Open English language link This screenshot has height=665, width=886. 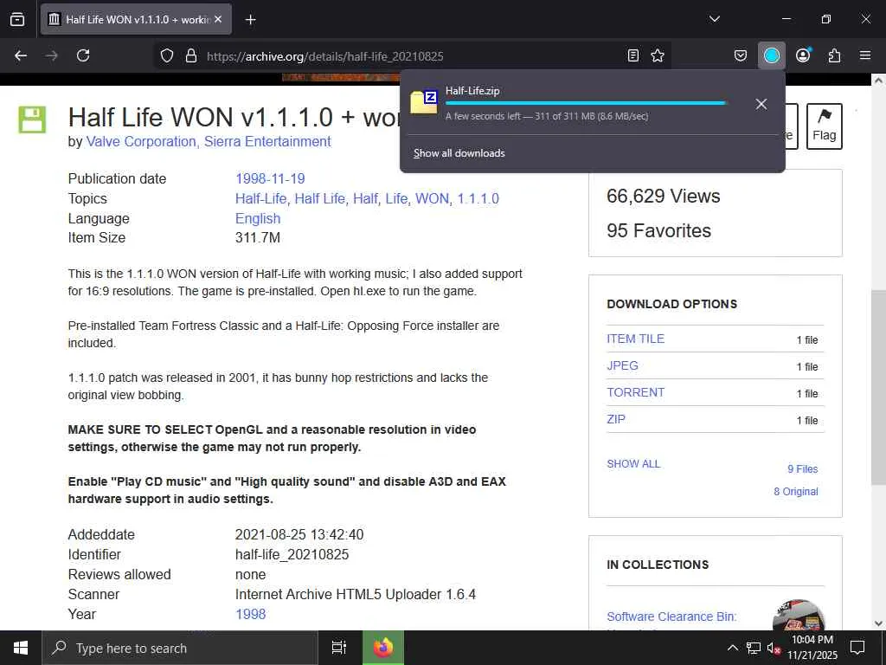[x=258, y=218]
